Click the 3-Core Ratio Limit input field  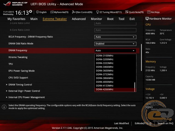[x=115, y=23]
